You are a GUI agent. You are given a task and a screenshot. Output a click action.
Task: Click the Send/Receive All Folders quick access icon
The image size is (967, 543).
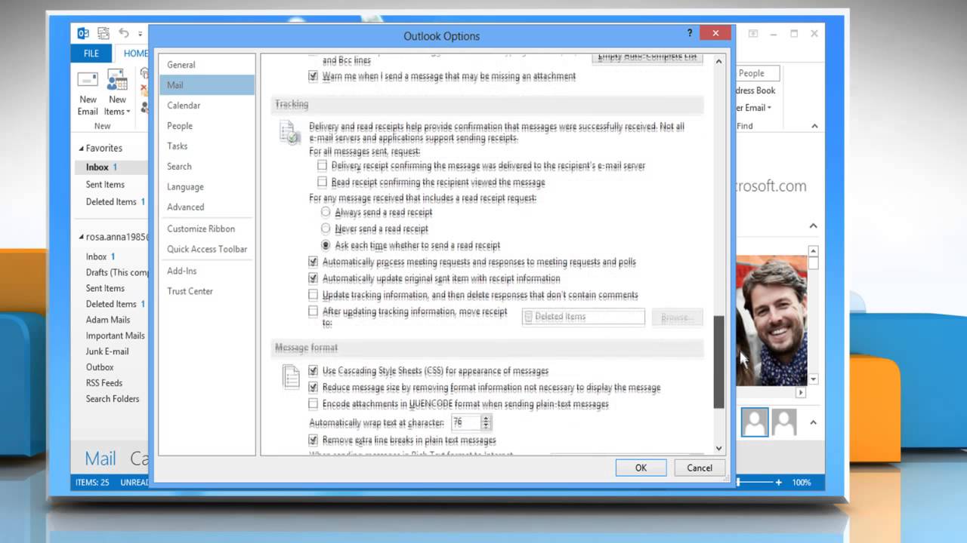pos(103,33)
